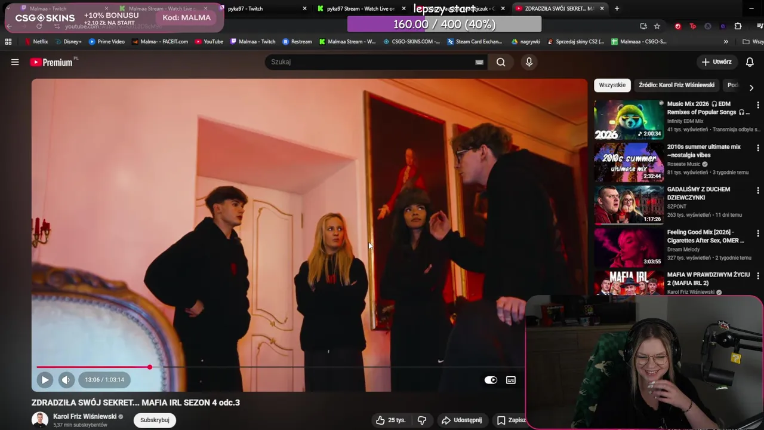Turn on subtitles in the player
This screenshot has width=764, height=430.
[x=511, y=380]
